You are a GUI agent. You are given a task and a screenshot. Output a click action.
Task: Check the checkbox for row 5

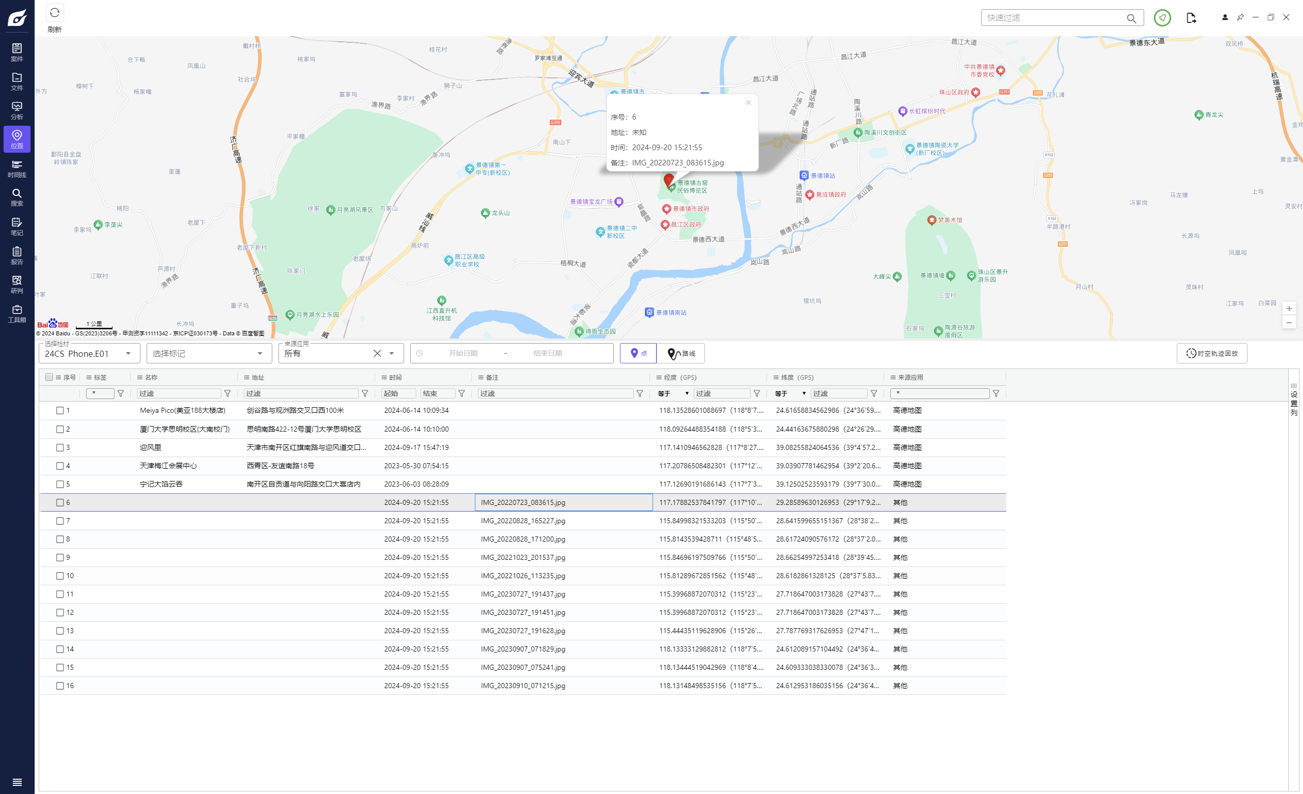pyautogui.click(x=60, y=484)
